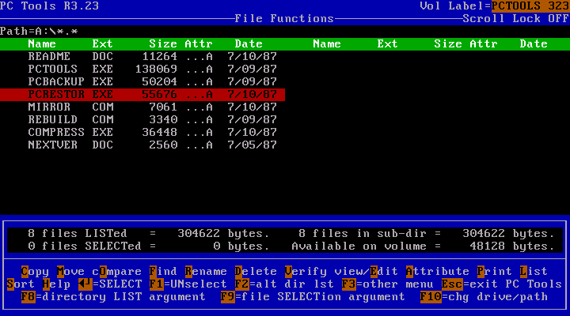Click F1=UNselect key hint

point(188,284)
